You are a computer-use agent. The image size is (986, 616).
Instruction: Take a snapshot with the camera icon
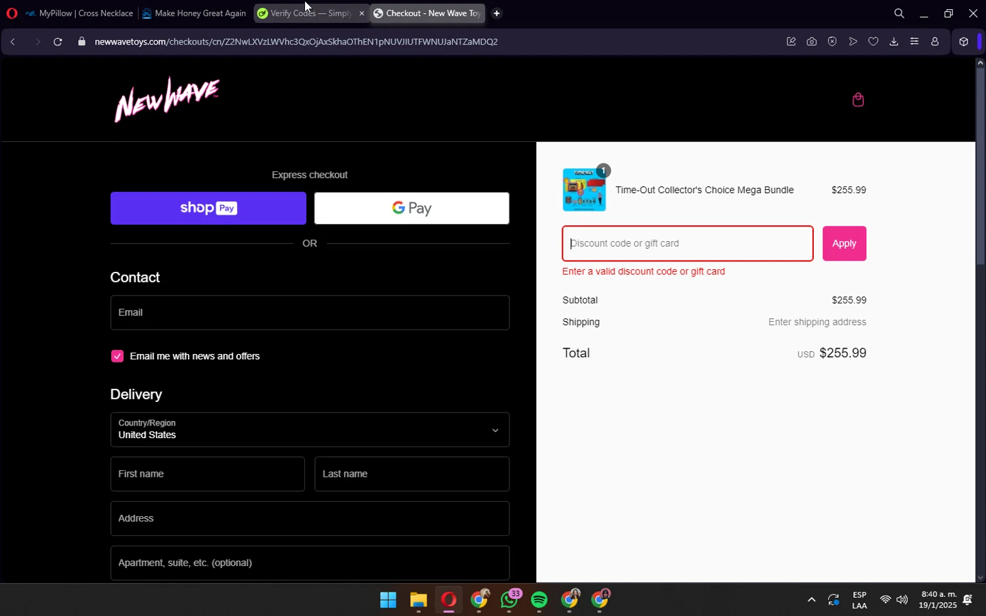pyautogui.click(x=812, y=41)
